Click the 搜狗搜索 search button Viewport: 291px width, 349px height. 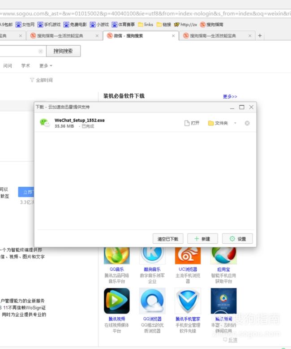[x=63, y=51]
